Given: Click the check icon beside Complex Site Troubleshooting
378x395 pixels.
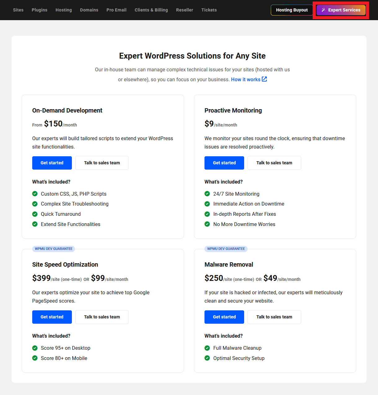Looking at the screenshot, I should point(35,204).
